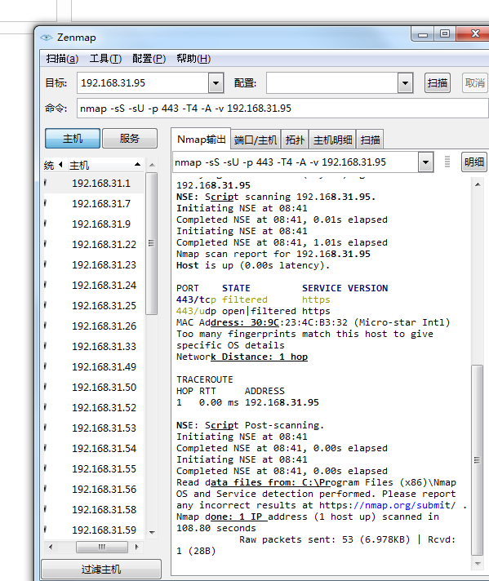Switch to the 拓扑 topology tab
Viewport: 489px width, 581px height.
pos(295,140)
